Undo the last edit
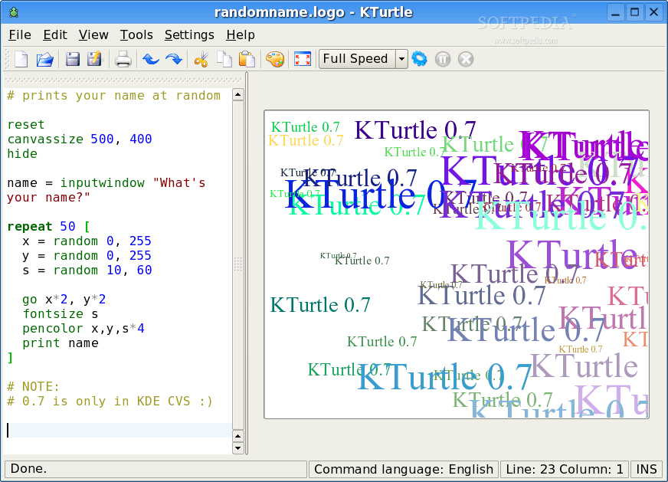Viewport: 668px width, 482px height. (151, 58)
